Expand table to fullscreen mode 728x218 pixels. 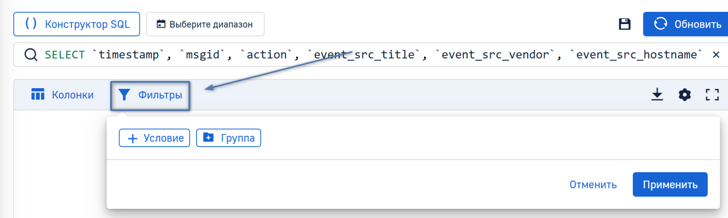tap(712, 94)
